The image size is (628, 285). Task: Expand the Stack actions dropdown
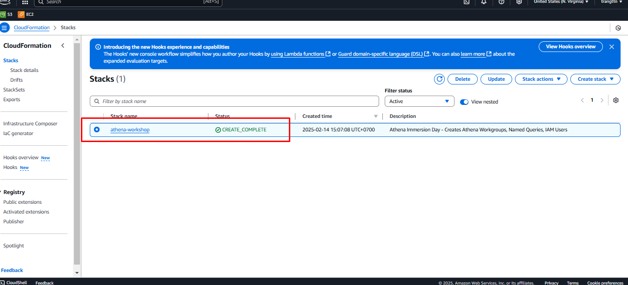pos(541,79)
